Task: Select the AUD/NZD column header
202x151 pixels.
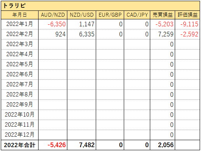Action: [x=53, y=15]
